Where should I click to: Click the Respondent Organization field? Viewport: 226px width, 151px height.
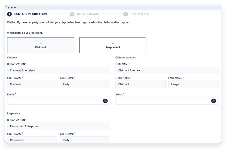point(59,126)
